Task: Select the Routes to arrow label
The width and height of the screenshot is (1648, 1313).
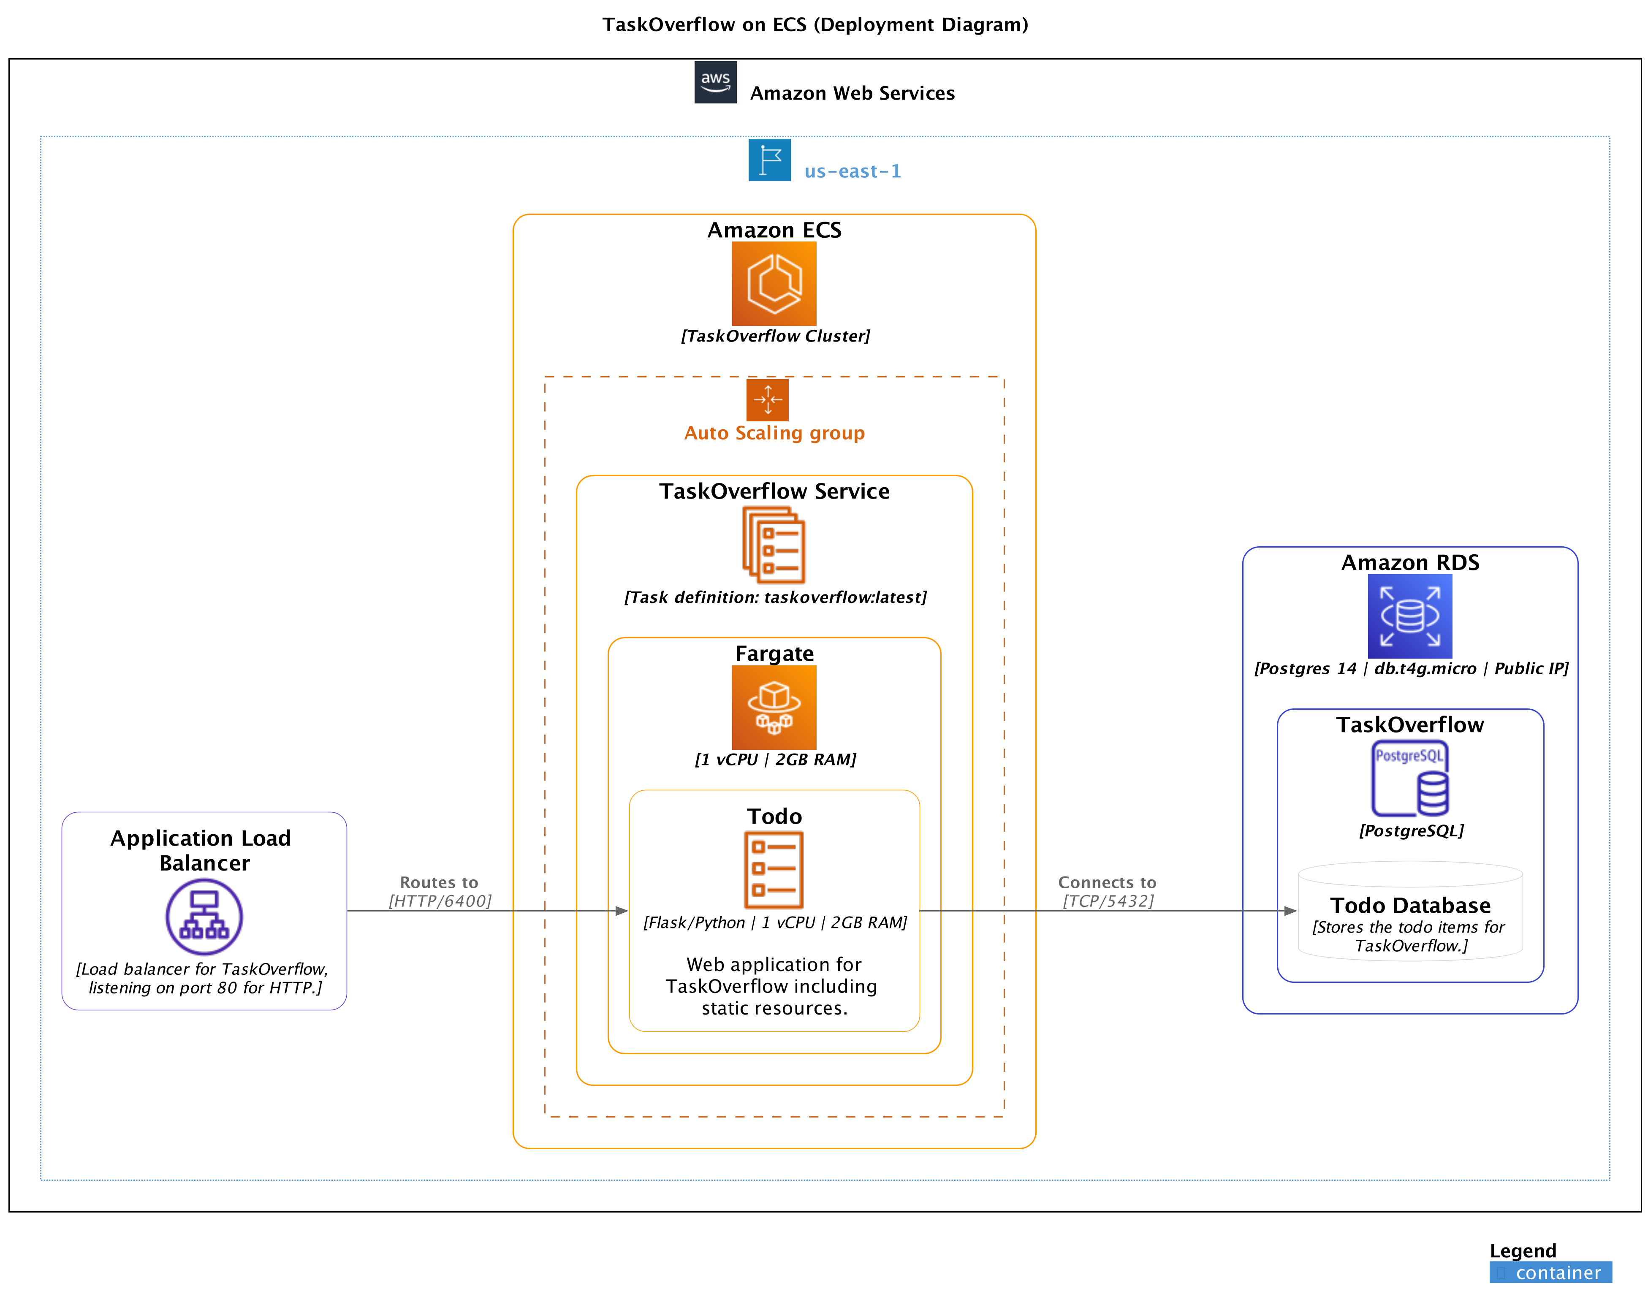Action: 439,882
